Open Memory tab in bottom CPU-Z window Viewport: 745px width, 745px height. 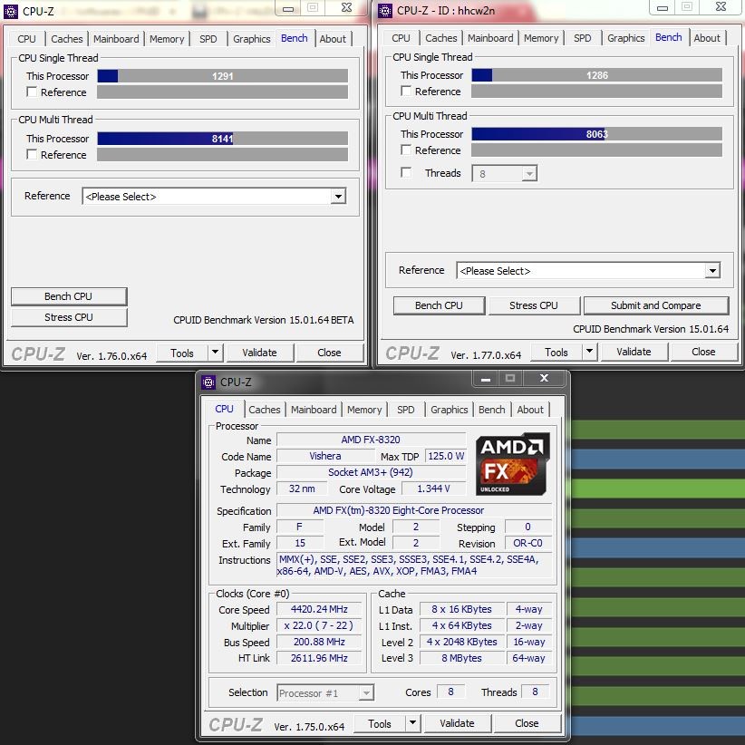pos(364,410)
